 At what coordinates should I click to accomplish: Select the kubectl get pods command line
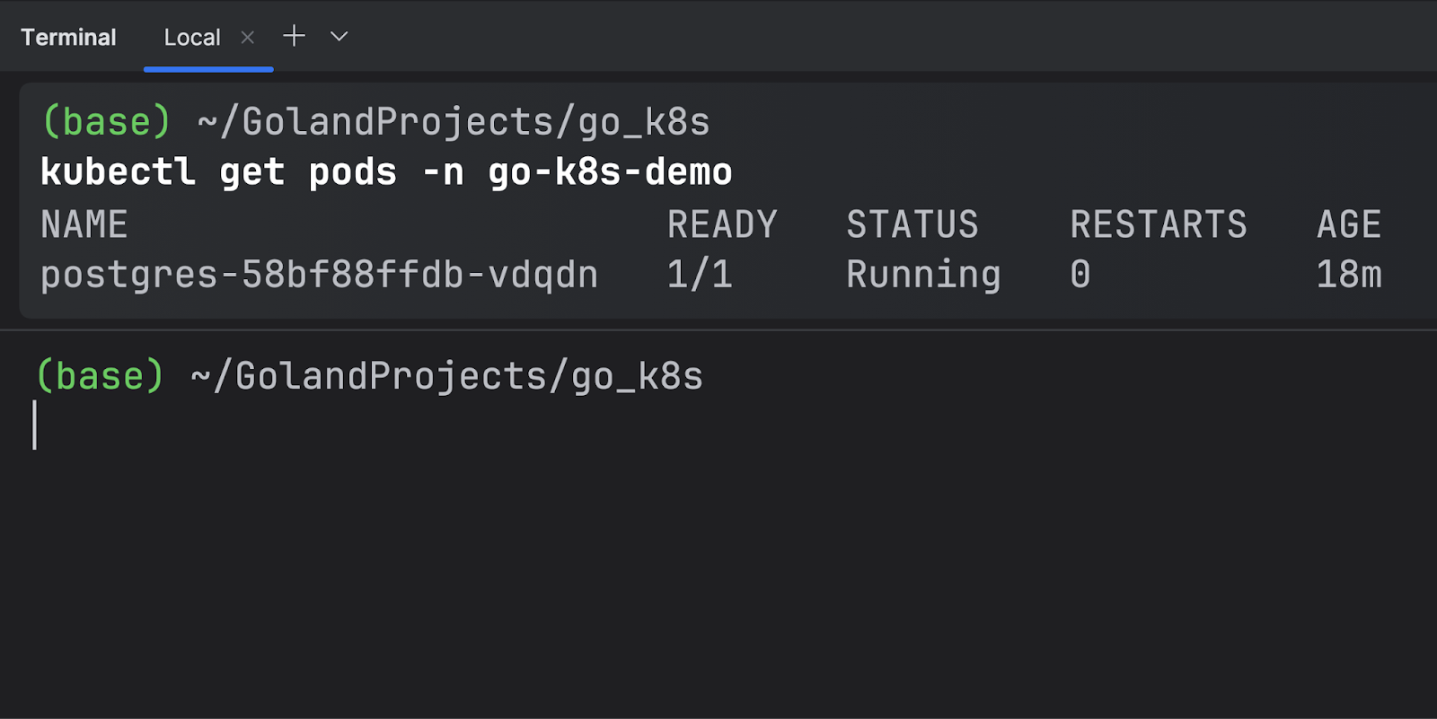point(386,172)
